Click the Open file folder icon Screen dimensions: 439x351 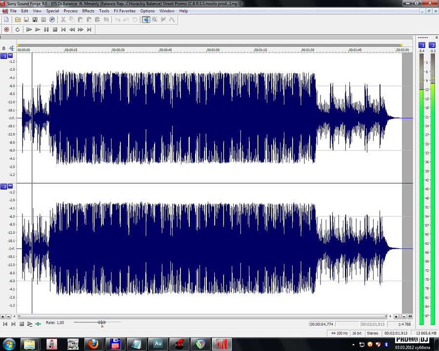(x=18, y=19)
